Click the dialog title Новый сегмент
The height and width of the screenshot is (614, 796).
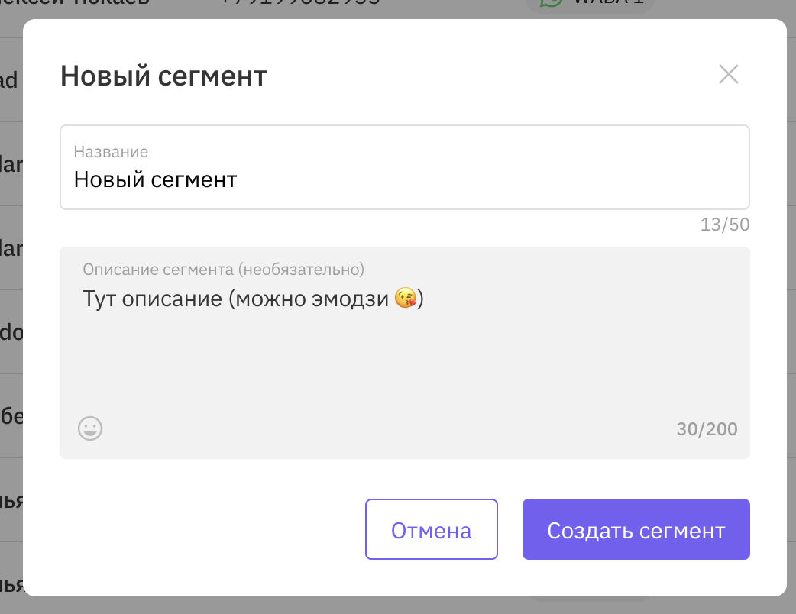pos(163,76)
